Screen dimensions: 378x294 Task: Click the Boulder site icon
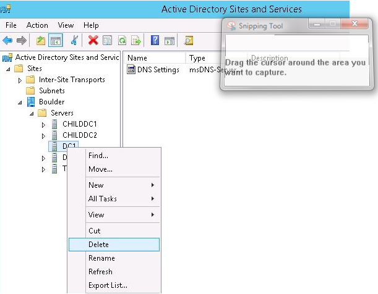[31, 102]
